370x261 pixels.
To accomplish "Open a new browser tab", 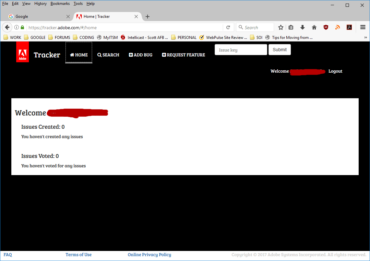I will pos(148,17).
